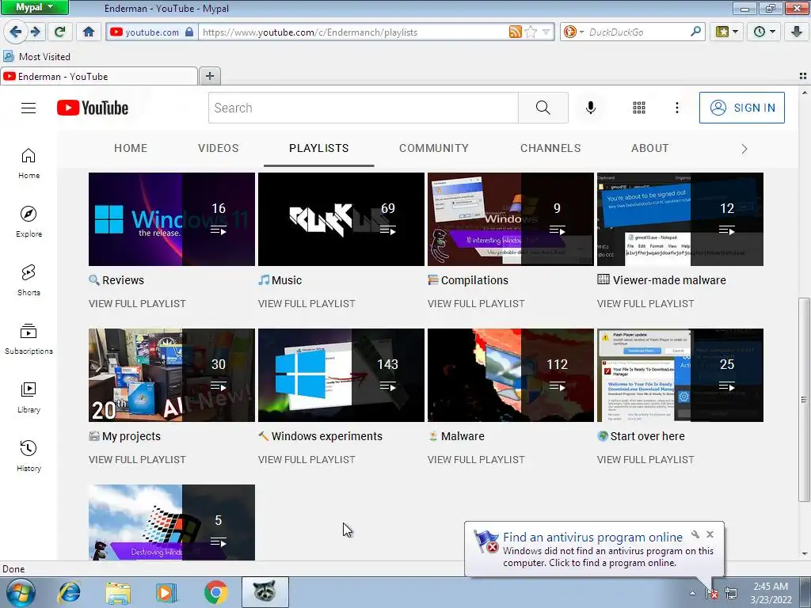Click the magnifier in DuckDuckGo search box
The height and width of the screenshot is (608, 811).
click(695, 32)
